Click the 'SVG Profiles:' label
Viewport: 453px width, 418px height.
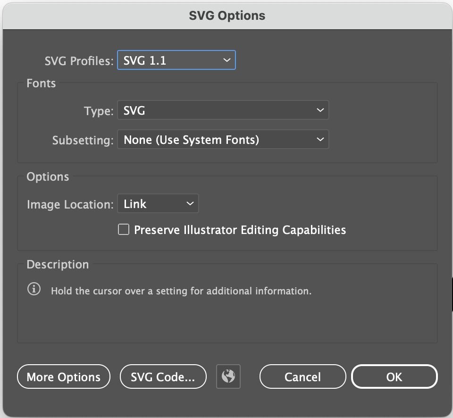tap(79, 61)
